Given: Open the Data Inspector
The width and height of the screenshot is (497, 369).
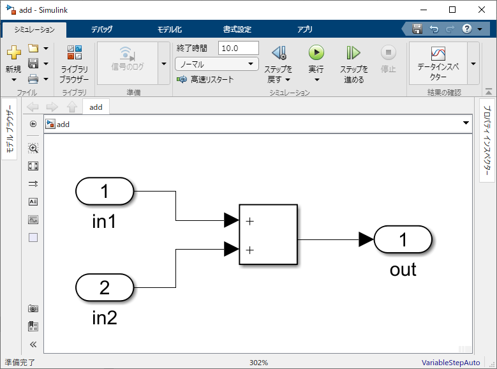Looking at the screenshot, I should click(438, 63).
